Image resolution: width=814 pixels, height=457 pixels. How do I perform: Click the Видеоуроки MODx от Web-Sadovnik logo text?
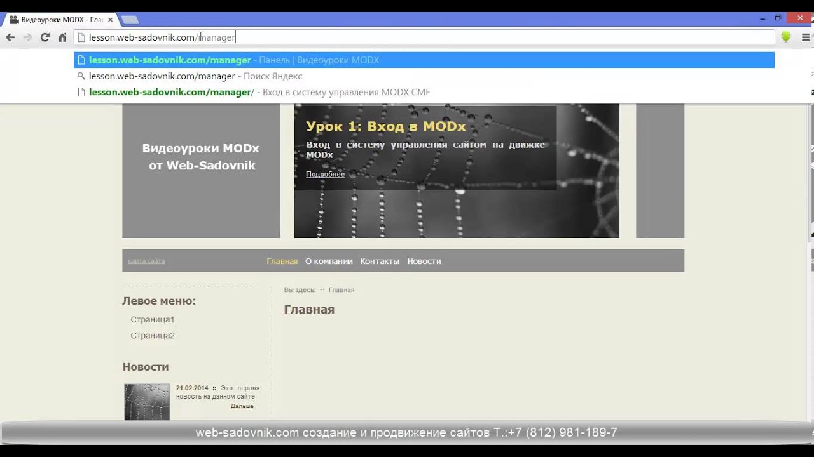(201, 157)
